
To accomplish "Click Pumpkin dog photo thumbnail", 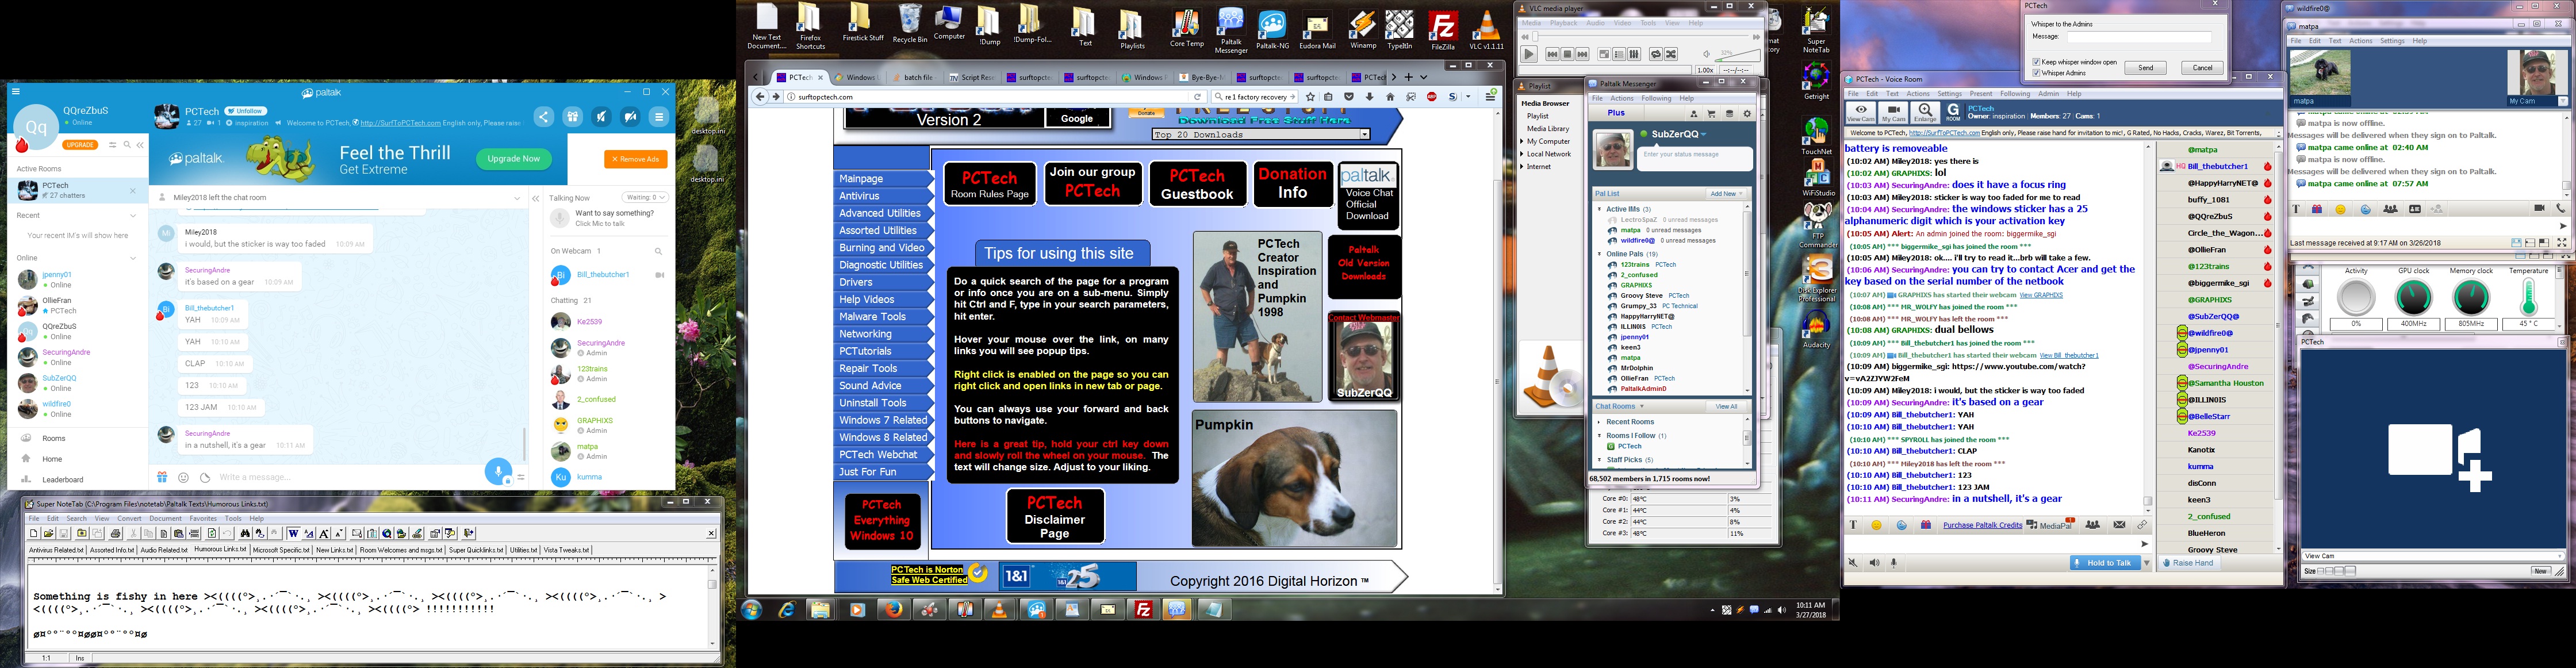I will 1295,478.
